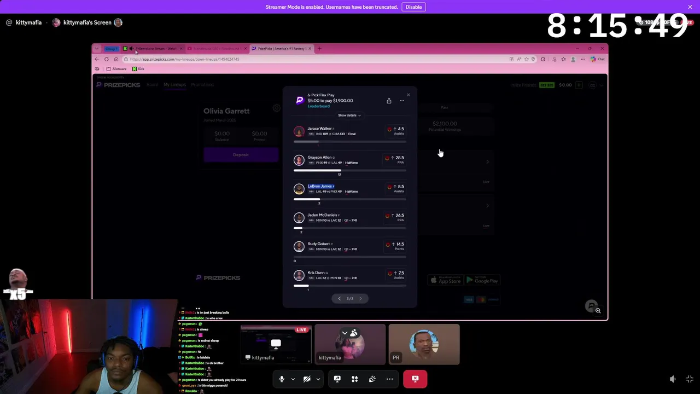Image resolution: width=700 pixels, height=394 pixels.
Task: Go to the previous lineup page arrow
Action: (x=339, y=298)
